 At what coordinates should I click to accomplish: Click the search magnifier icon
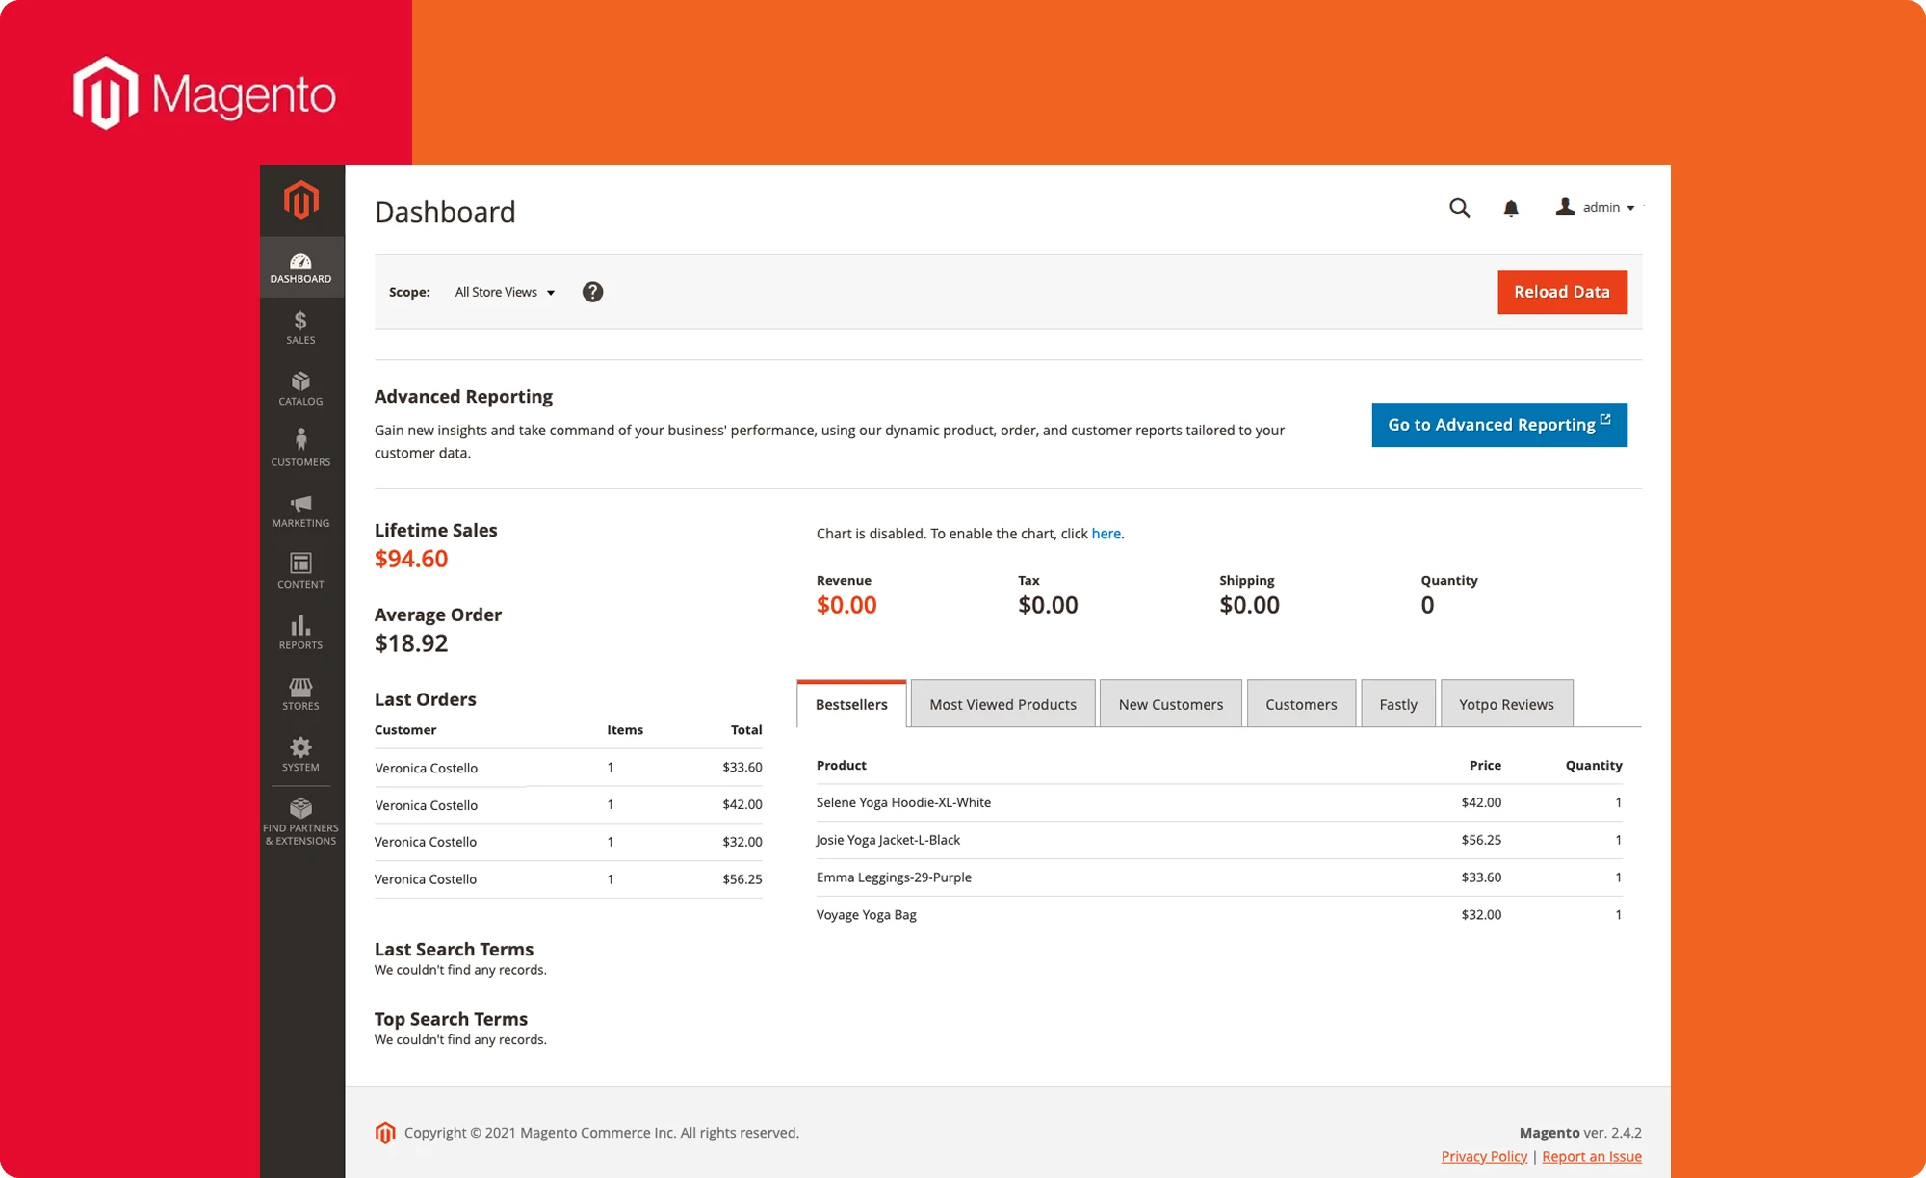1460,208
